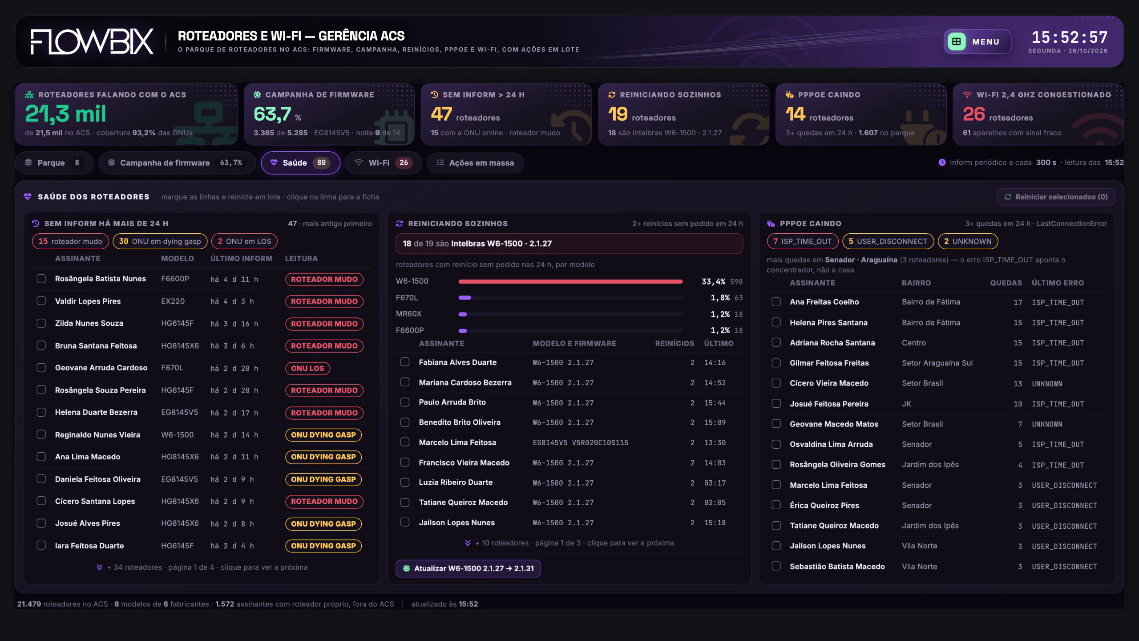Click the network icon on Roteadores falando card
Viewport: 1139px width, 641px height.
coord(29,95)
